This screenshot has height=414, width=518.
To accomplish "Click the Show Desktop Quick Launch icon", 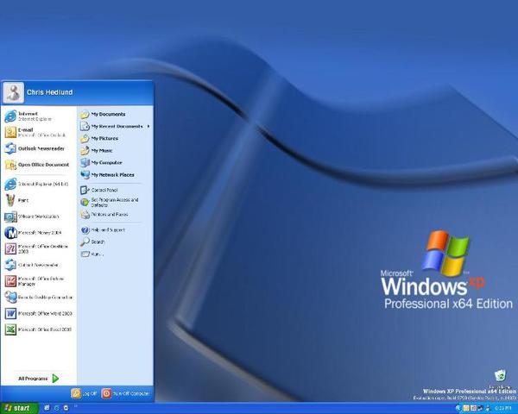I will (x=47, y=408).
